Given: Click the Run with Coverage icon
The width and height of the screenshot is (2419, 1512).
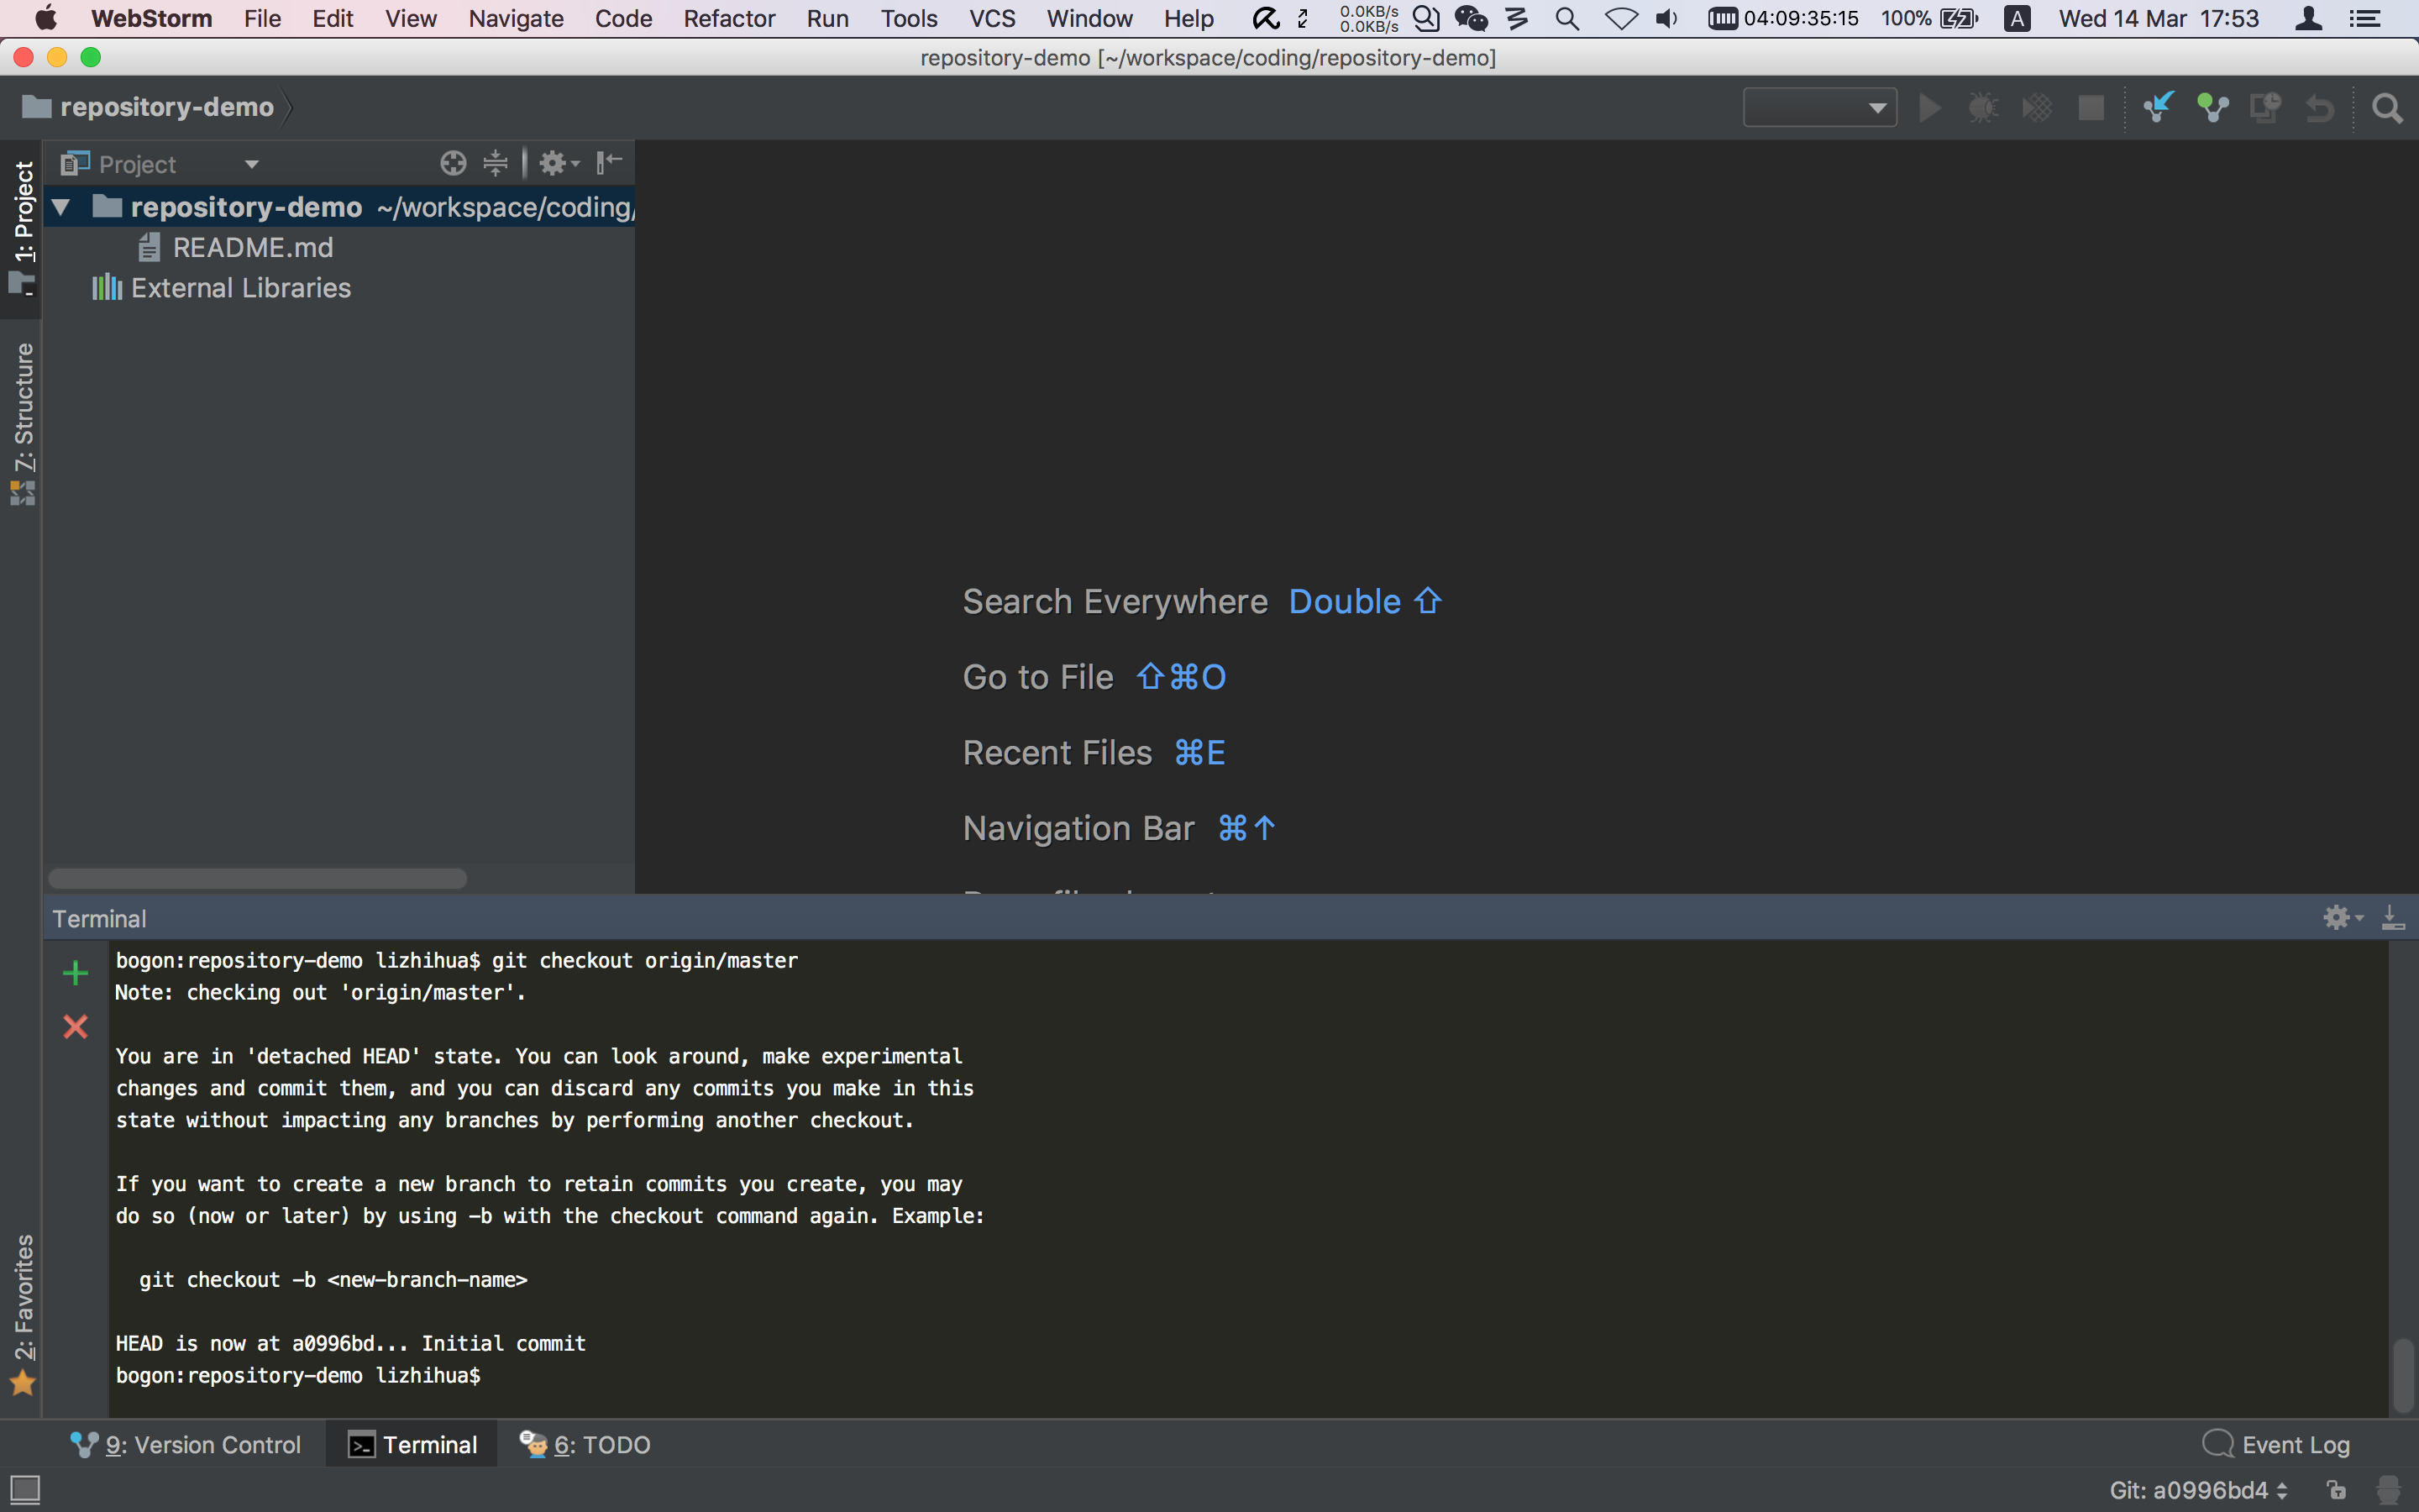Looking at the screenshot, I should pos(2036,107).
